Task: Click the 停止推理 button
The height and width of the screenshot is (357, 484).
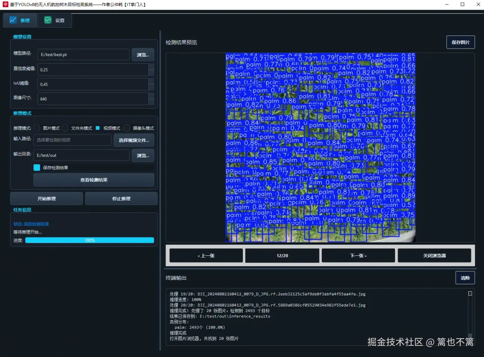Action: click(x=121, y=199)
